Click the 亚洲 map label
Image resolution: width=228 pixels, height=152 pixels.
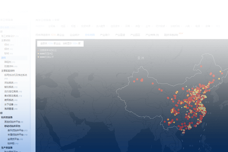click(141, 58)
